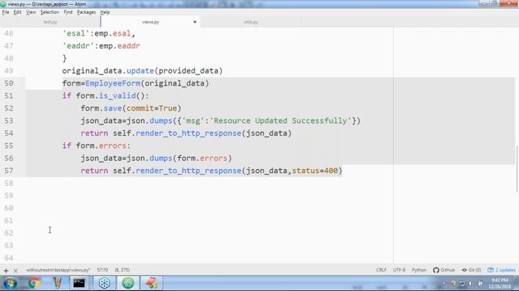Screen dimensions: 519x291
Task: Switch to the green Atom taskbar window
Action: [128, 283]
